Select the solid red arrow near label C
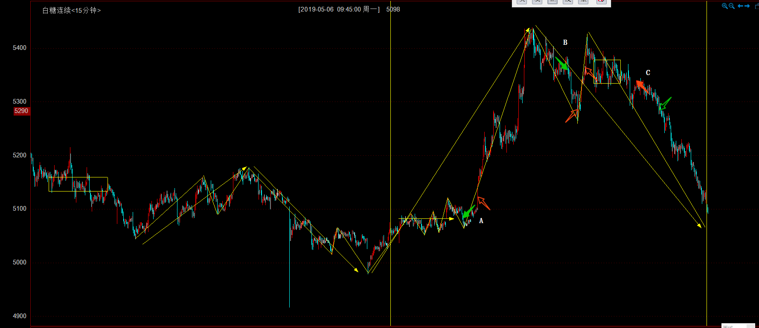This screenshot has height=328, width=759. click(642, 87)
